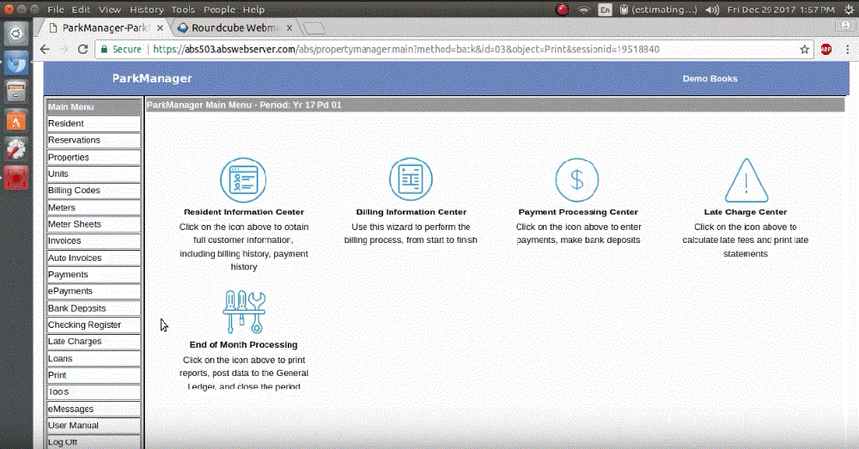
Task: Open the Help menu
Action: pos(253,9)
